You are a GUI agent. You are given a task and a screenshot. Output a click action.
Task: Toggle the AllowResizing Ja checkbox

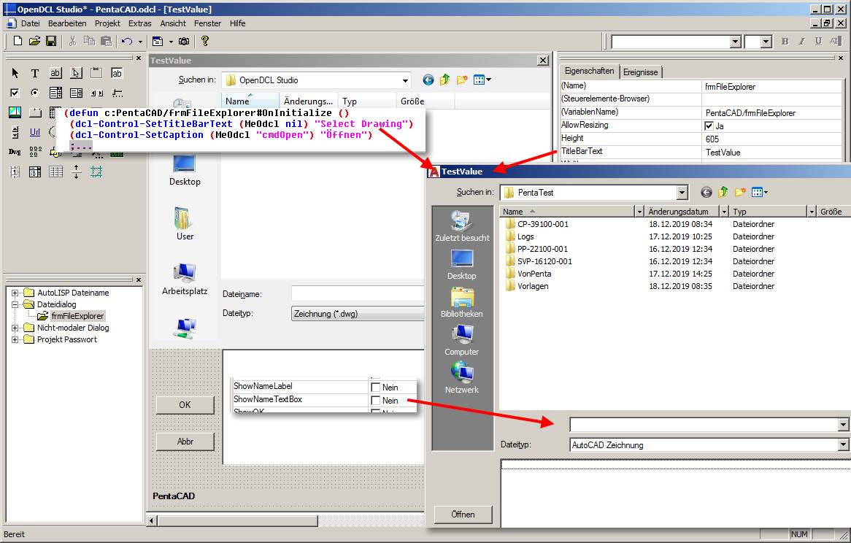[708, 126]
